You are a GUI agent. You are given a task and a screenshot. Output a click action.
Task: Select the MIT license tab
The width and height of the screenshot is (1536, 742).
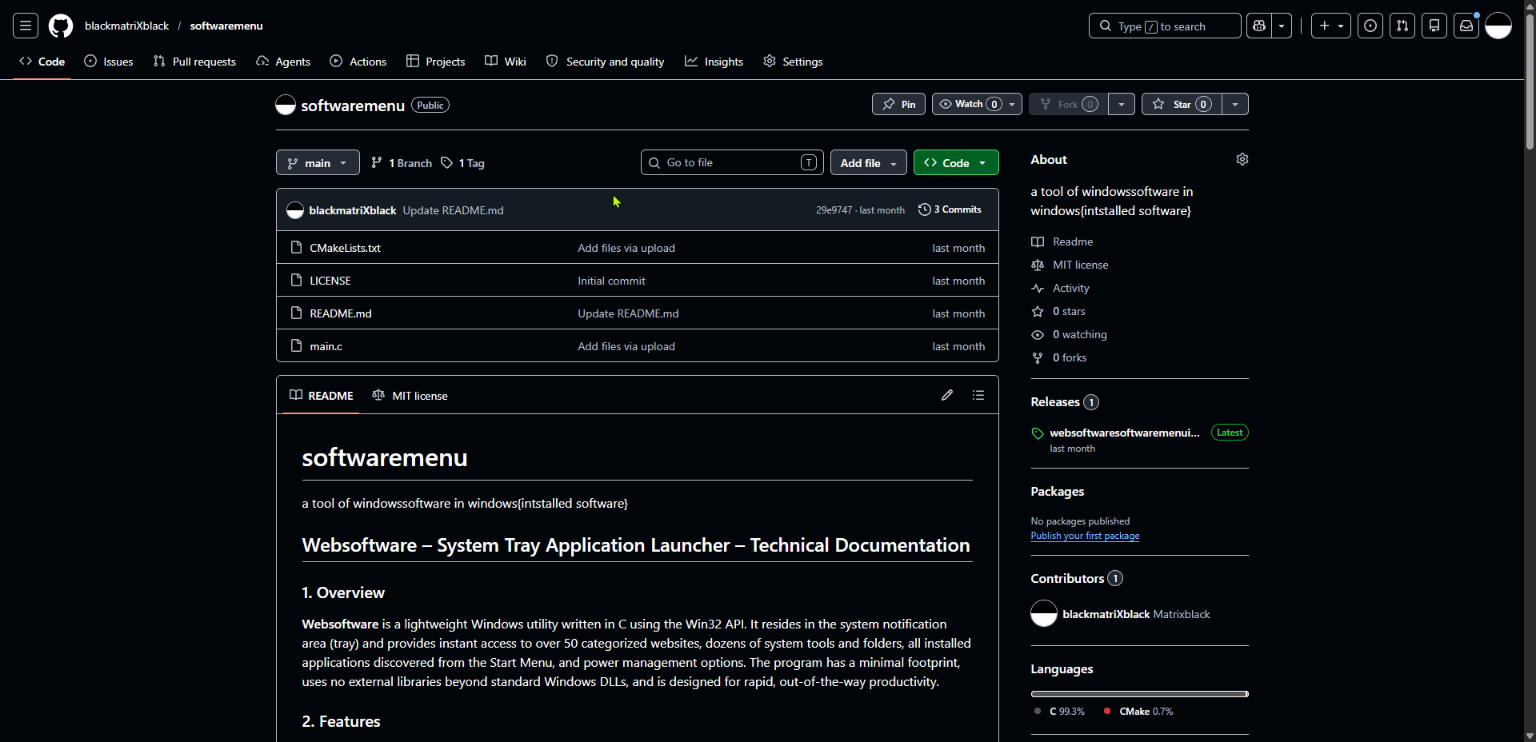click(410, 396)
